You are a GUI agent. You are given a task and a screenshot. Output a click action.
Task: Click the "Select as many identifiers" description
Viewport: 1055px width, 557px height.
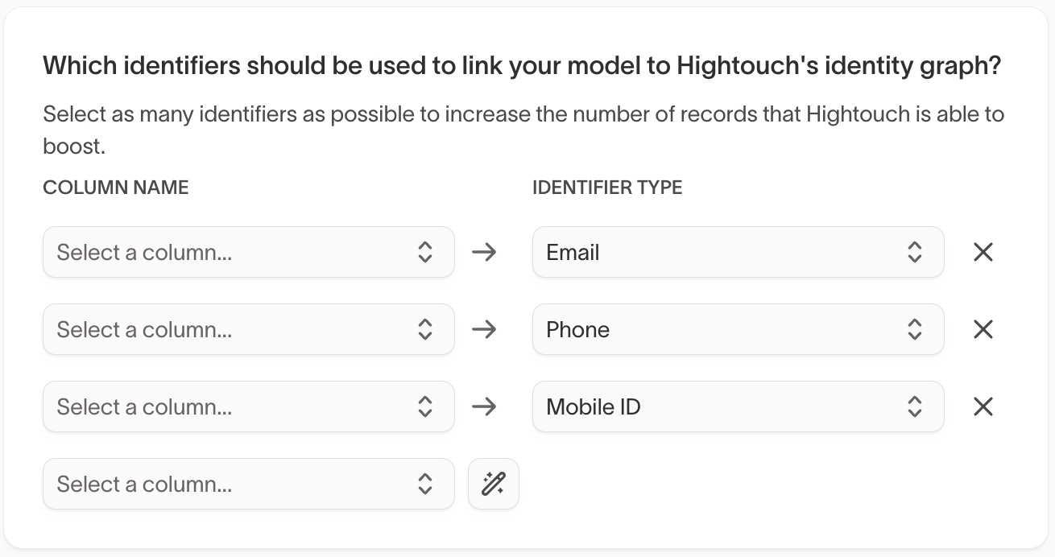click(523, 114)
